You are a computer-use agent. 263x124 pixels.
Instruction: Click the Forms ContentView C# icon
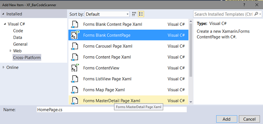(75, 68)
